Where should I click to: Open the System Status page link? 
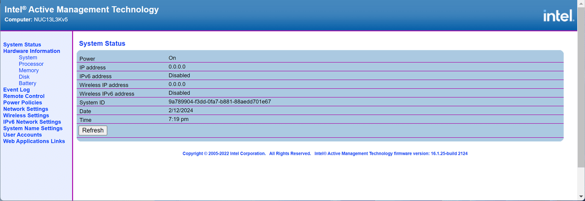pos(22,44)
